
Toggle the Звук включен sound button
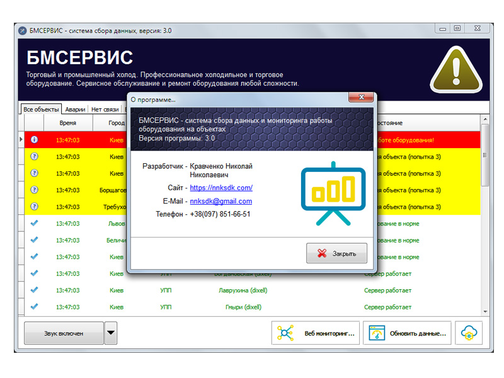63,333
